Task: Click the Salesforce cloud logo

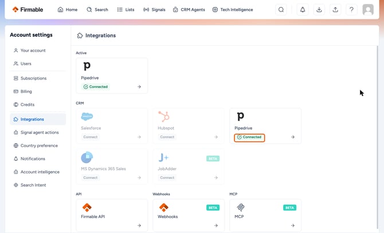Action: pos(87,116)
